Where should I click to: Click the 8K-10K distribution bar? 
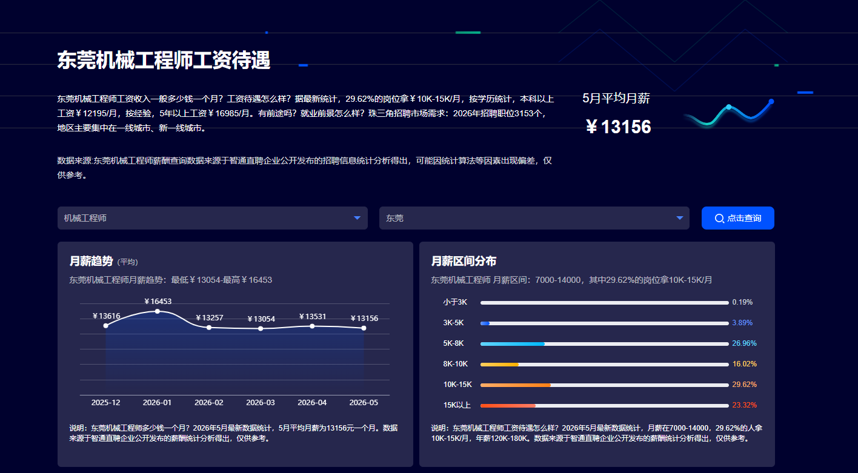click(x=605, y=364)
